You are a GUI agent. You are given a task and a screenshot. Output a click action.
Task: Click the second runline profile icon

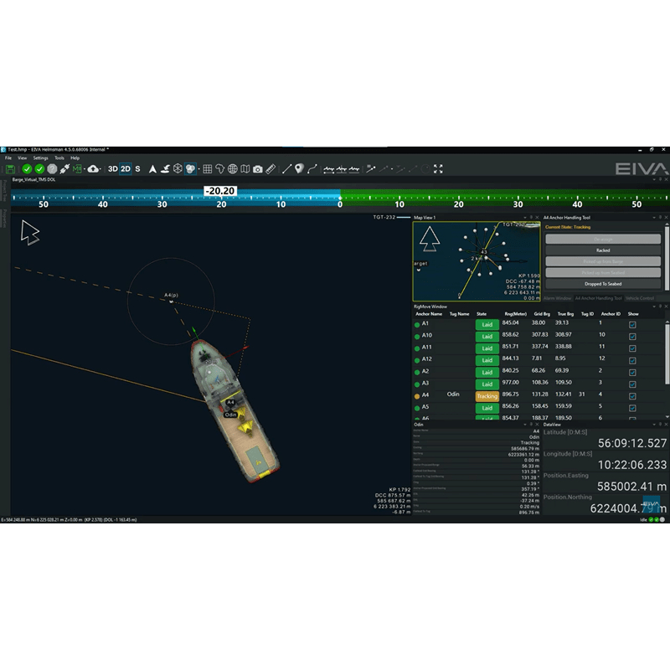coord(342,170)
